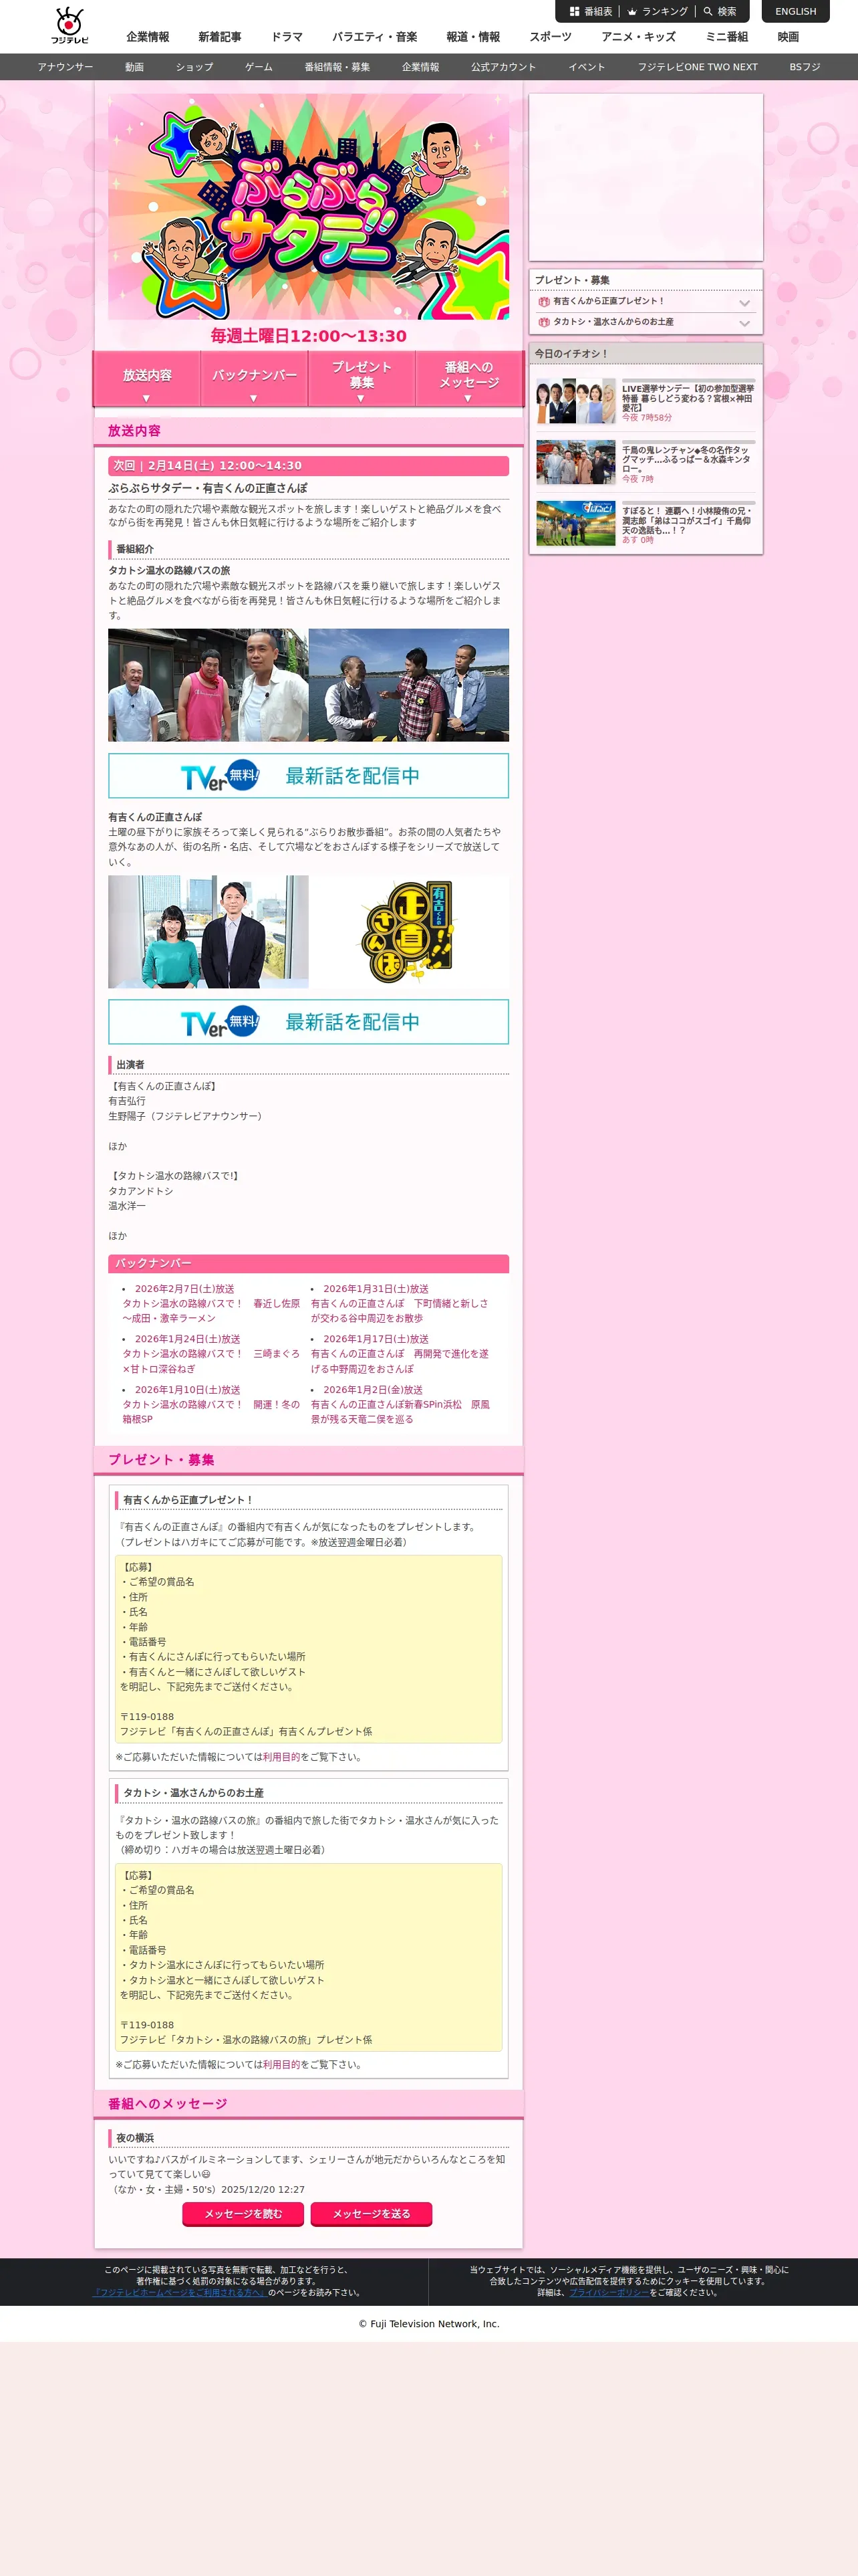This screenshot has height=2576, width=858.
Task: Open the 新着記事 menu item
Action: (x=220, y=37)
